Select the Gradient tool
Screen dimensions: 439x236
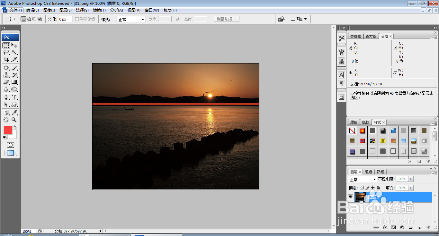click(x=14, y=82)
